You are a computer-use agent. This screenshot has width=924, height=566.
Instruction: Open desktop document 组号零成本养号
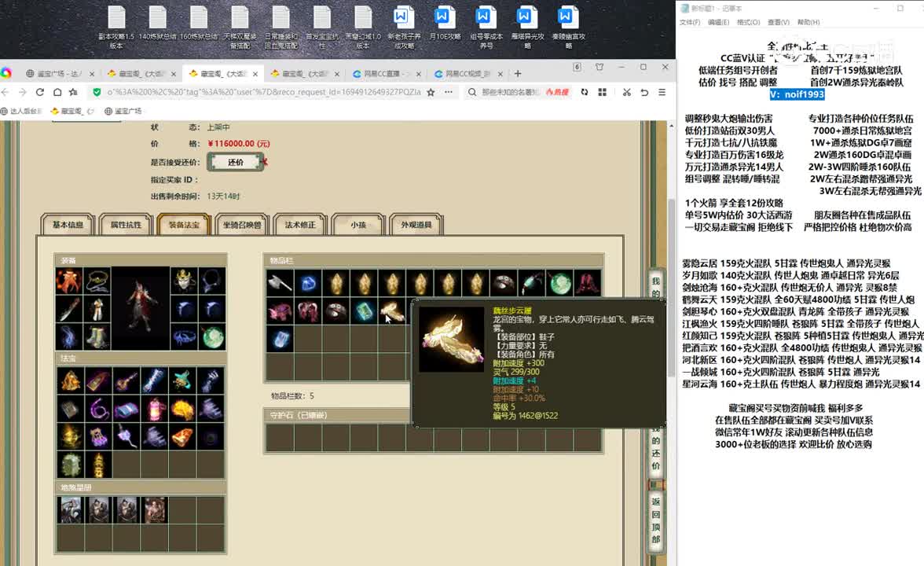click(x=486, y=27)
